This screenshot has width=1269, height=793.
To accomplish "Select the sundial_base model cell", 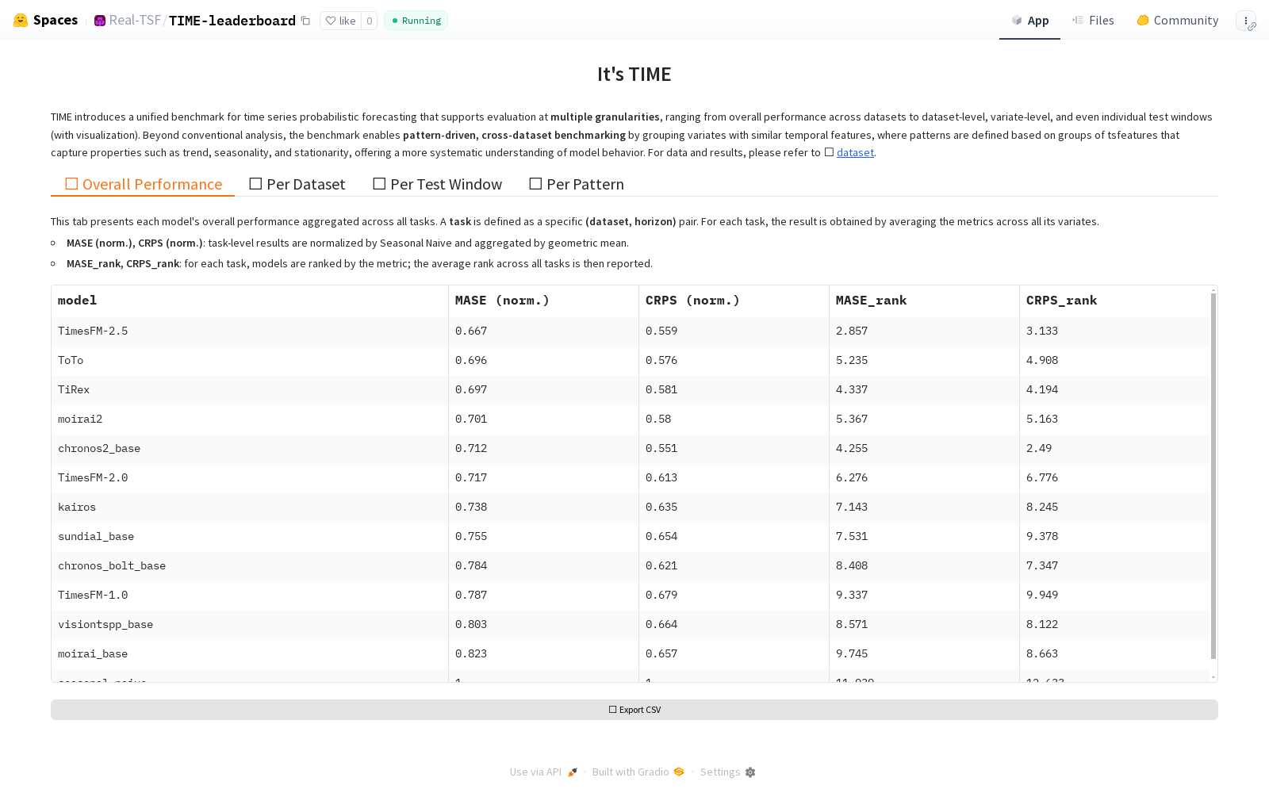I will (x=250, y=537).
